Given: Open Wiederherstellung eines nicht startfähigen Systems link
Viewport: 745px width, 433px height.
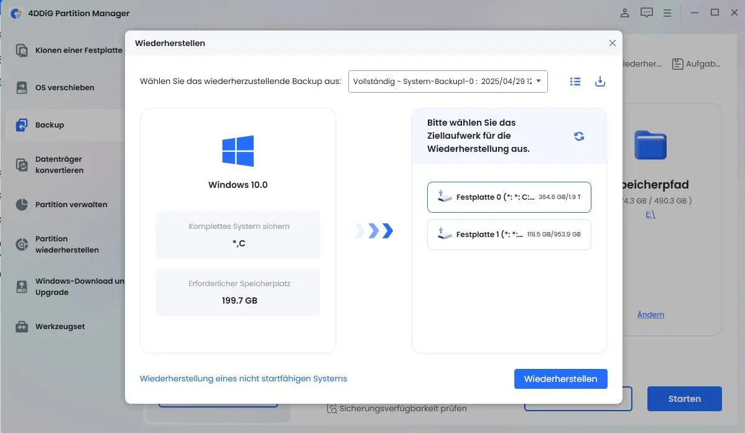Looking at the screenshot, I should pyautogui.click(x=243, y=379).
